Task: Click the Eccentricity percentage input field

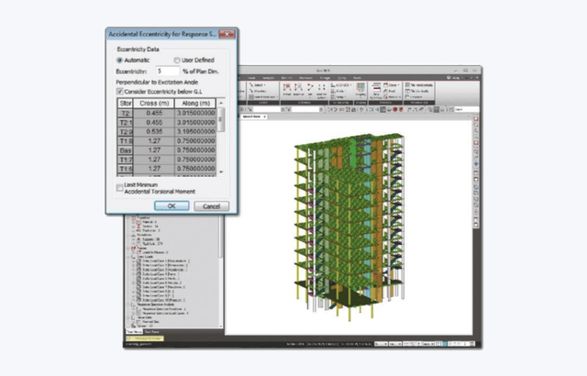Action: 167,70
